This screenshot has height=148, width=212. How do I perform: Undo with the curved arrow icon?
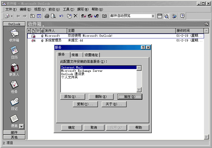coord(61,16)
